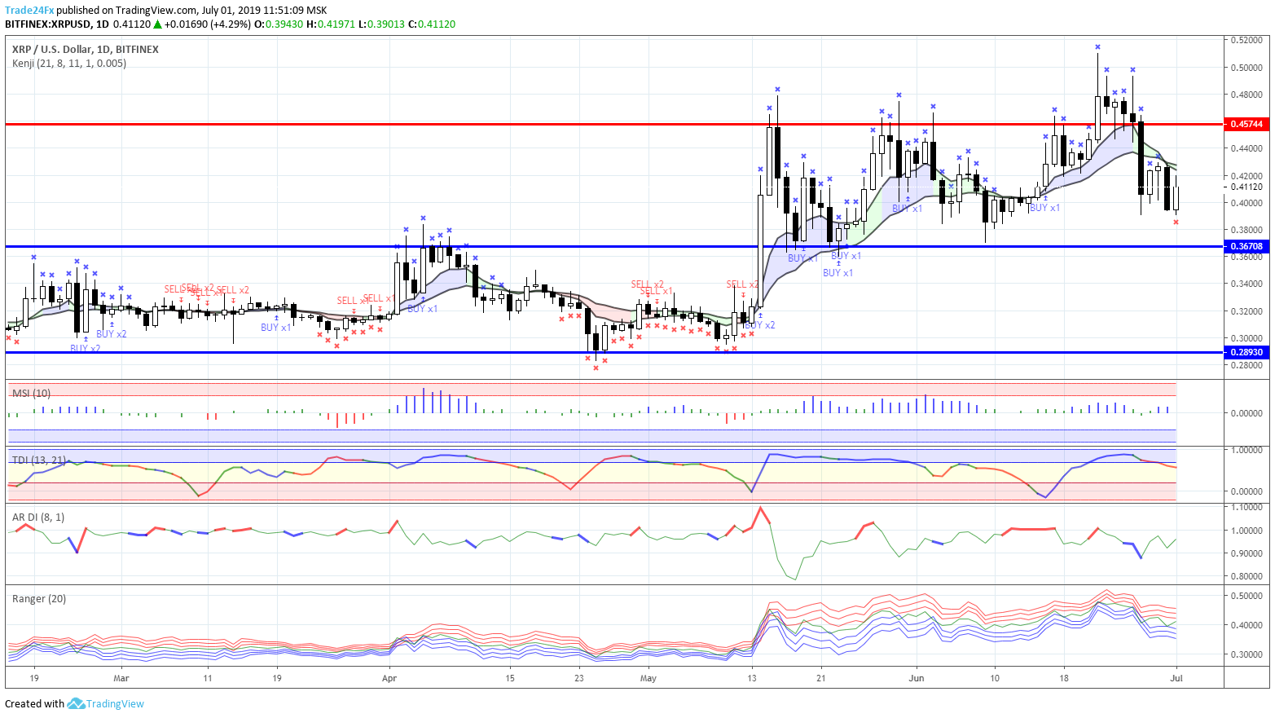Click the May label on the date axis
The width and height of the screenshot is (1275, 718).
click(648, 677)
